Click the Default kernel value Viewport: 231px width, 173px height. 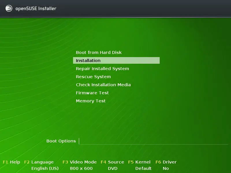pos(143,168)
